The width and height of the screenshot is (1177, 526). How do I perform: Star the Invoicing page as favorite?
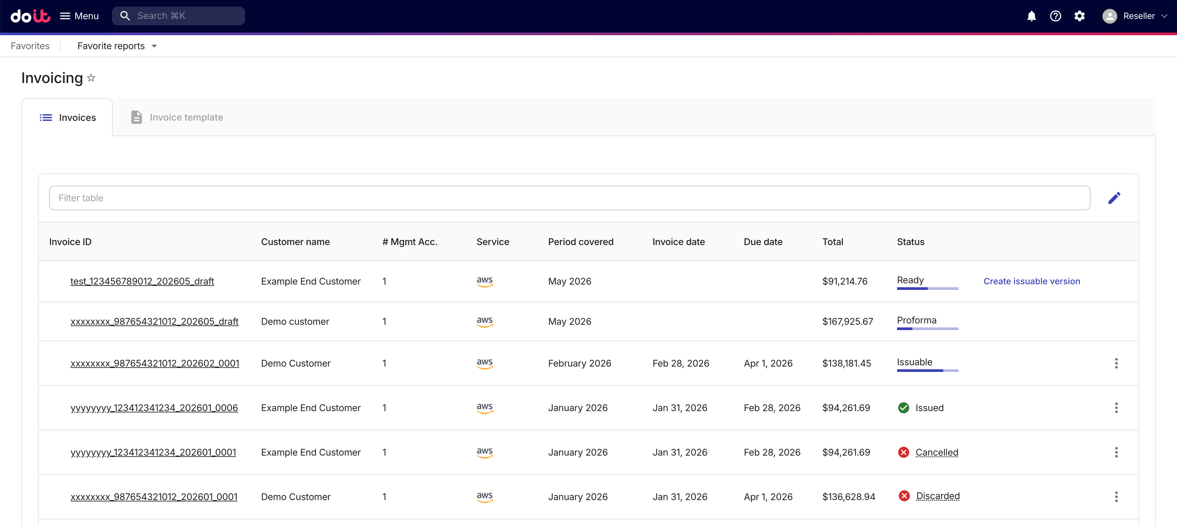click(91, 78)
